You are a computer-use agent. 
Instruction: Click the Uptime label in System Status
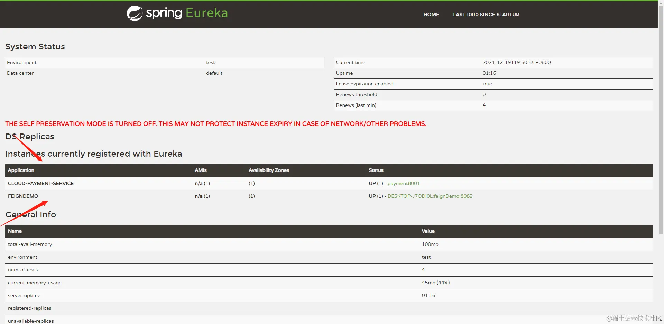click(344, 73)
